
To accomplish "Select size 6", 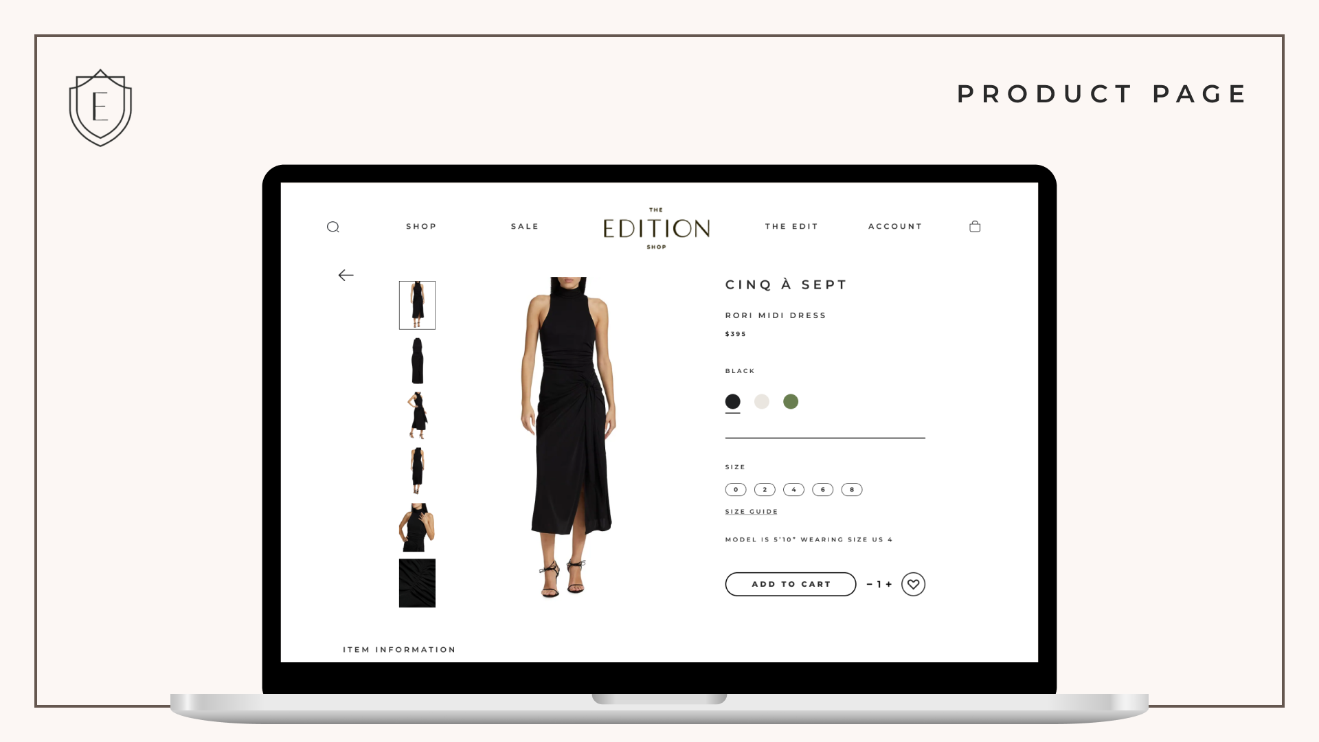I will pyautogui.click(x=822, y=490).
